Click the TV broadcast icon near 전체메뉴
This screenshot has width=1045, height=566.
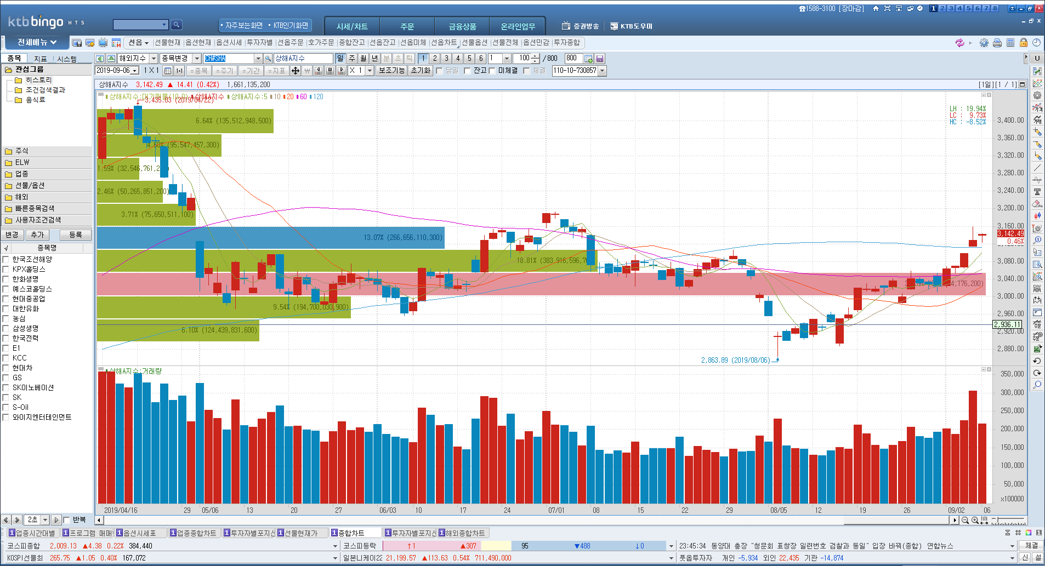click(103, 43)
